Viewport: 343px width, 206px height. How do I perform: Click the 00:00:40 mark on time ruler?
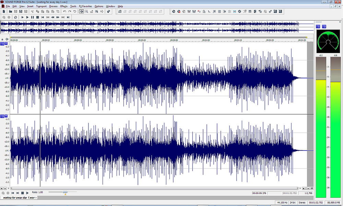click(x=142, y=40)
